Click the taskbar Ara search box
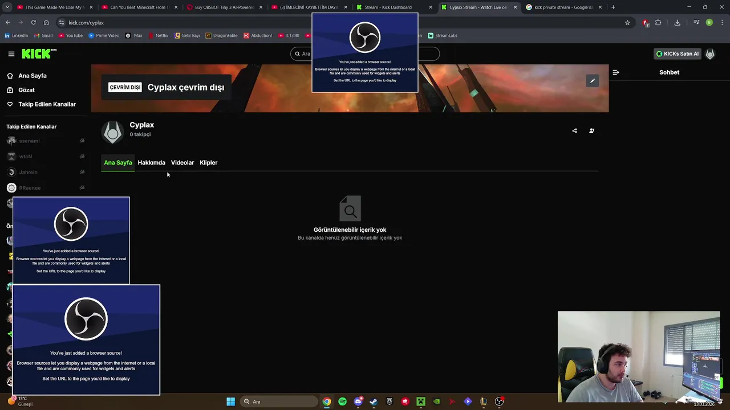This screenshot has width=730, height=410. pyautogui.click(x=279, y=401)
